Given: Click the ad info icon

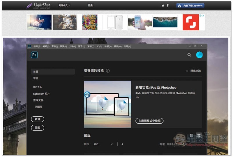Looking at the screenshot, I should (x=200, y=16).
